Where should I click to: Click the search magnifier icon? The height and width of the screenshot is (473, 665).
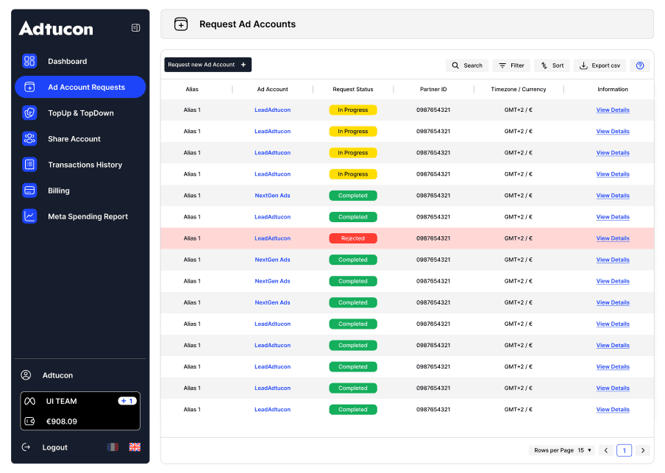point(455,65)
